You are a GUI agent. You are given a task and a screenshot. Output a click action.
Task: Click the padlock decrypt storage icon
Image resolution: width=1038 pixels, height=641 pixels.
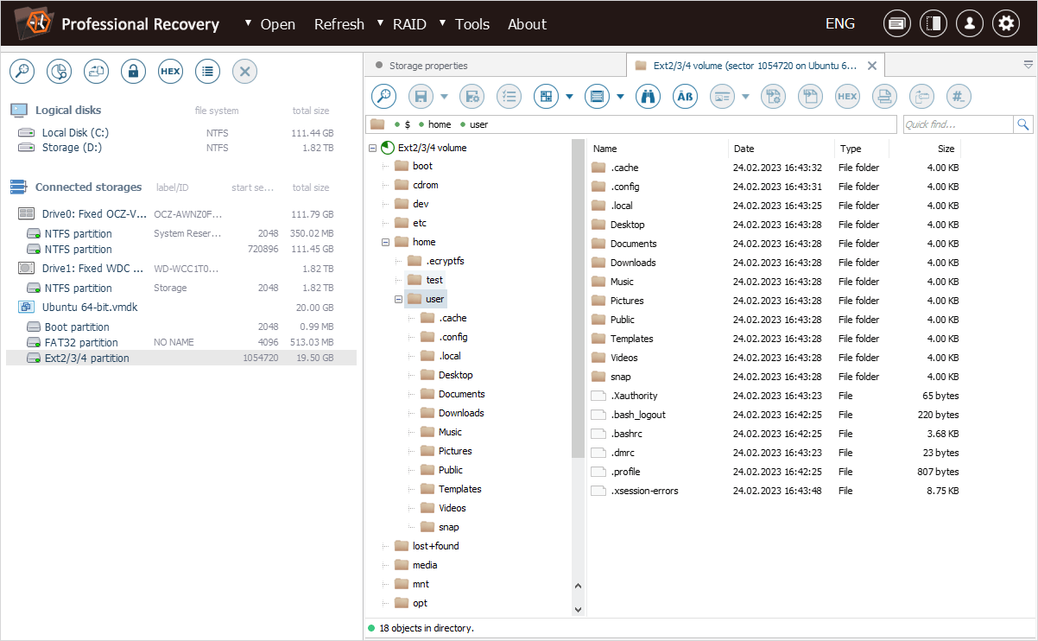pos(133,72)
